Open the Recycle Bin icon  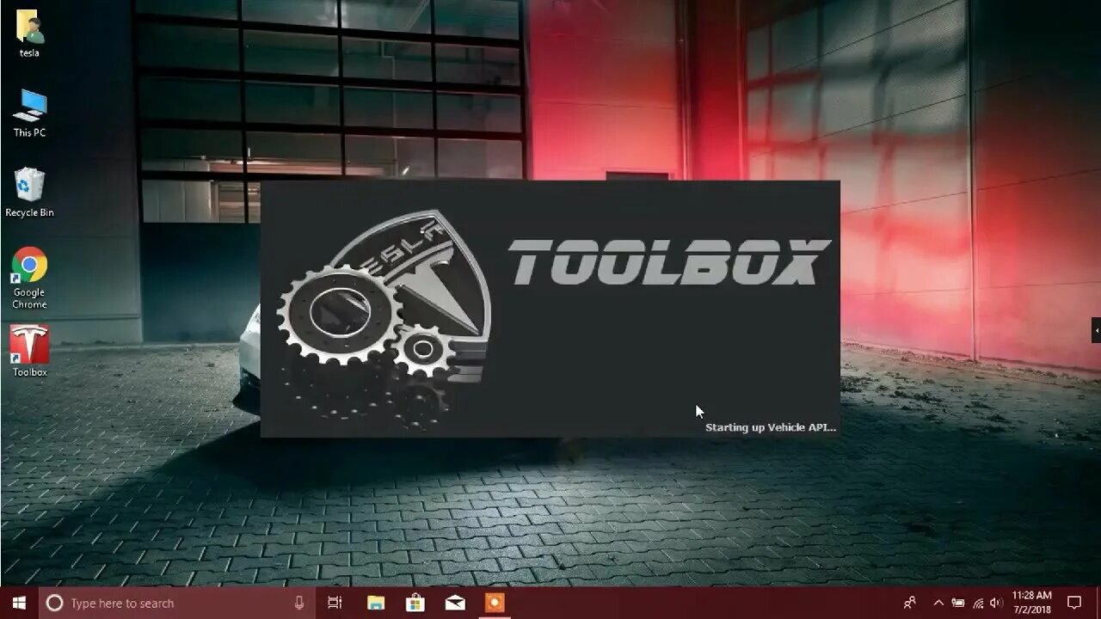click(29, 193)
